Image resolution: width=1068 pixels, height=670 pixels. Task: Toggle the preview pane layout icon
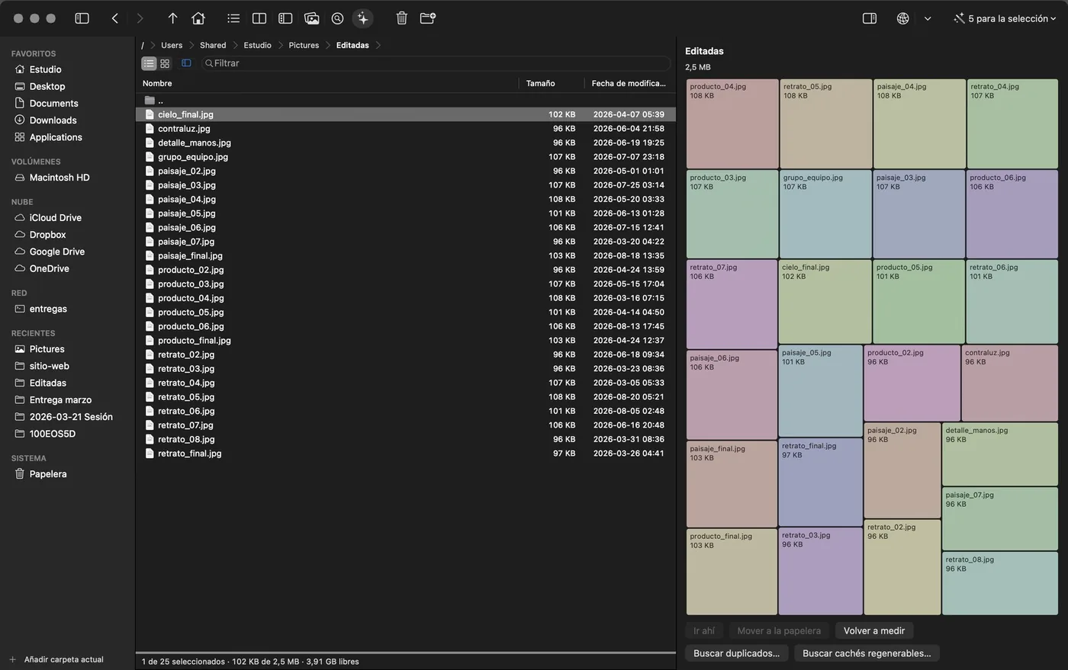(x=285, y=18)
